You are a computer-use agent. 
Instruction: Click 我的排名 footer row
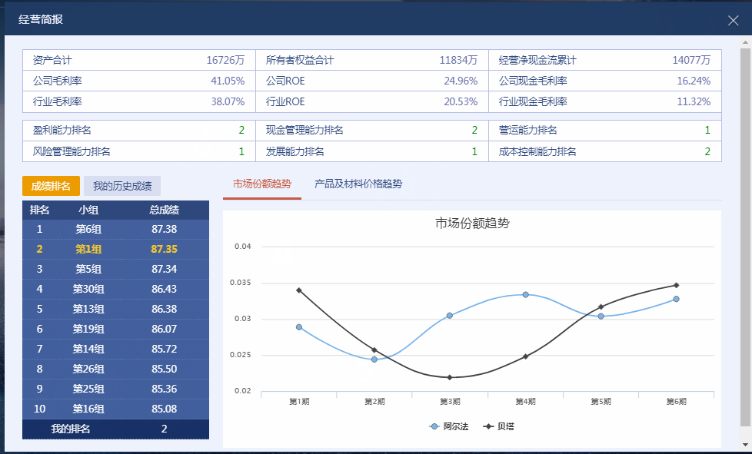tap(115, 429)
